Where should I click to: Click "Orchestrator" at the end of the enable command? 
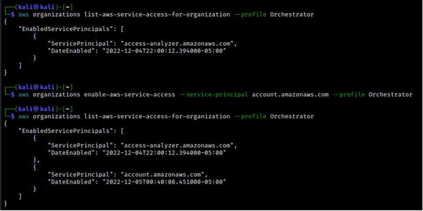click(x=390, y=94)
